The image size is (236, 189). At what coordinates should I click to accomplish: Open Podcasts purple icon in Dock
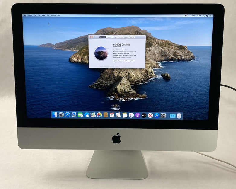(x=138, y=115)
